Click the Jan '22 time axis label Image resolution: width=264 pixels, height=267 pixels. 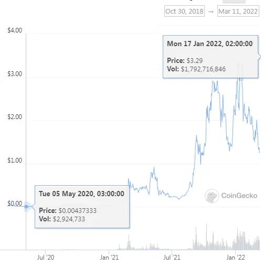236,258
